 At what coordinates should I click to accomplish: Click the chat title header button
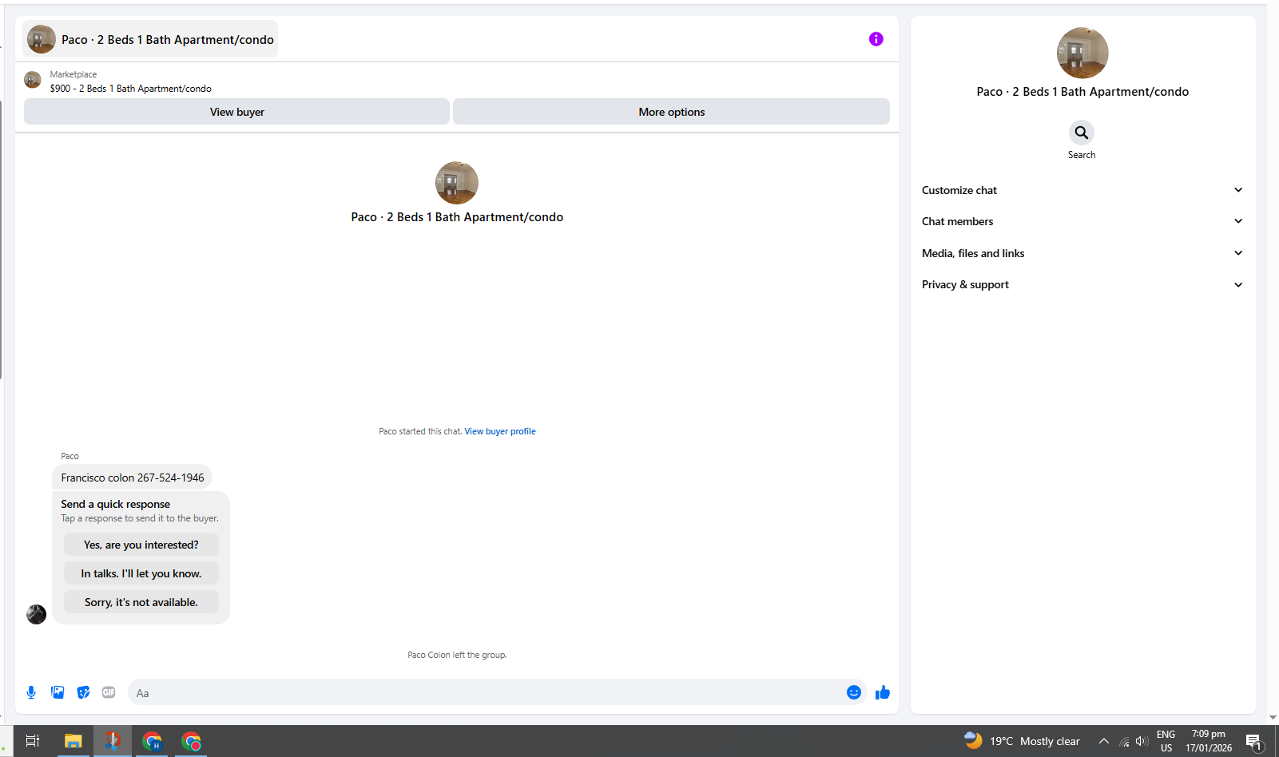pyautogui.click(x=151, y=39)
